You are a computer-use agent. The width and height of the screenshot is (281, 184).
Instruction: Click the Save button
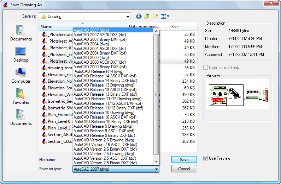point(184,160)
